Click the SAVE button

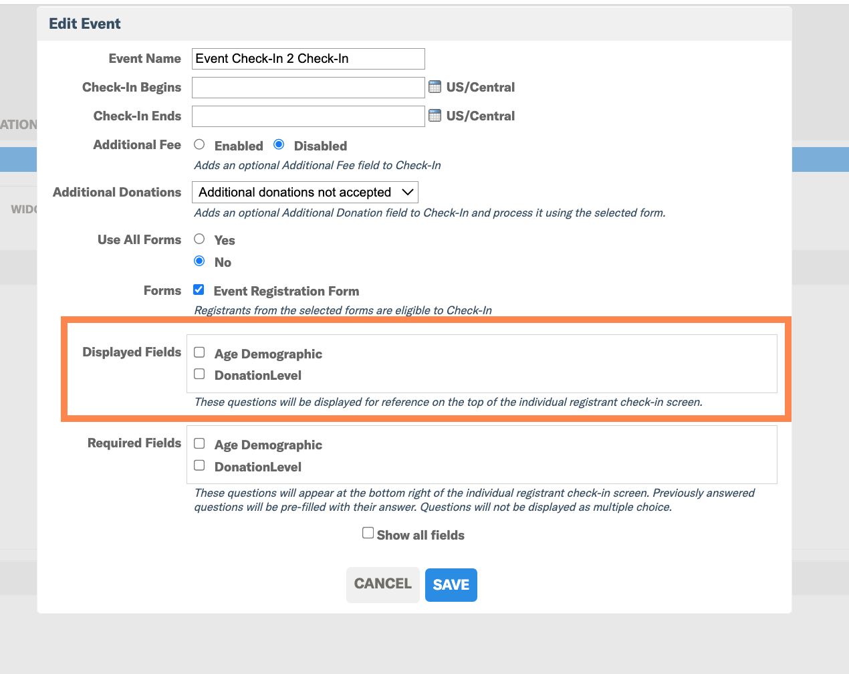[x=451, y=585]
